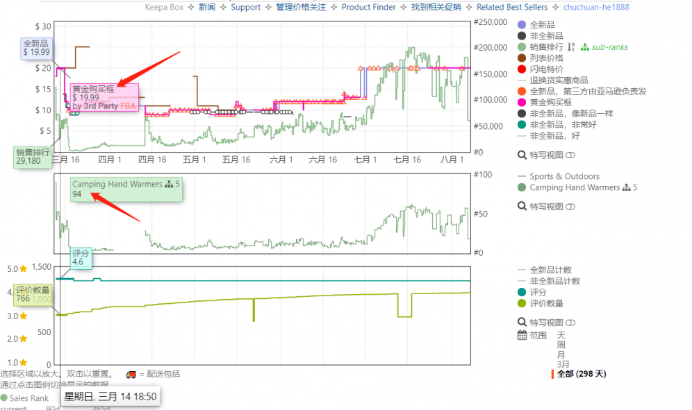Click the 1.0 star axis icon
Viewport: 692px width, 410px height.
point(24,362)
